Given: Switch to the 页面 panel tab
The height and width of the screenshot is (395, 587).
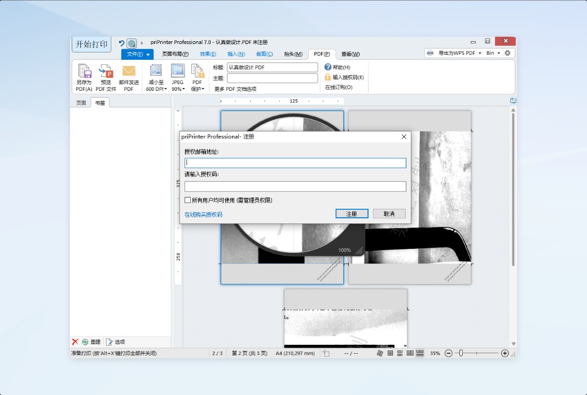Looking at the screenshot, I should tap(81, 103).
